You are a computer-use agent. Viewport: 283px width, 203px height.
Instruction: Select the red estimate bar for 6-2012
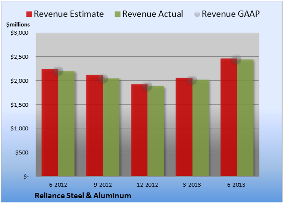coord(50,123)
